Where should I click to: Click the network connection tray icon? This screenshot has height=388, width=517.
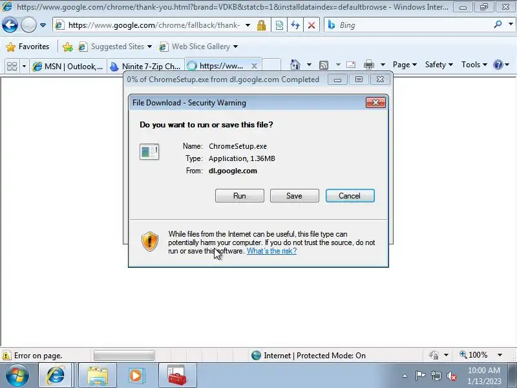tap(436, 376)
